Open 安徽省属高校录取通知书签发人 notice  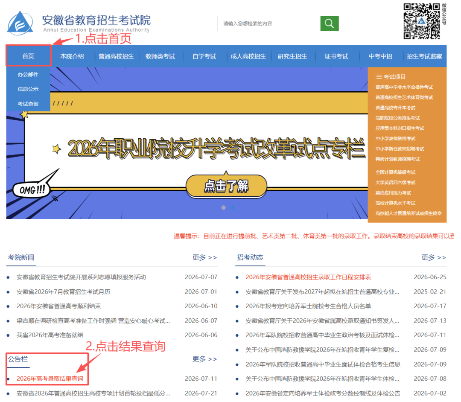(322, 321)
